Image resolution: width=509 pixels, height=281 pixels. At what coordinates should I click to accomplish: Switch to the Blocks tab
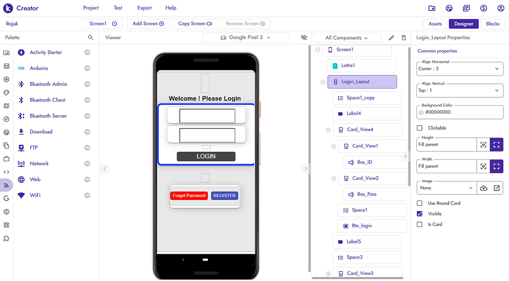coord(493,24)
